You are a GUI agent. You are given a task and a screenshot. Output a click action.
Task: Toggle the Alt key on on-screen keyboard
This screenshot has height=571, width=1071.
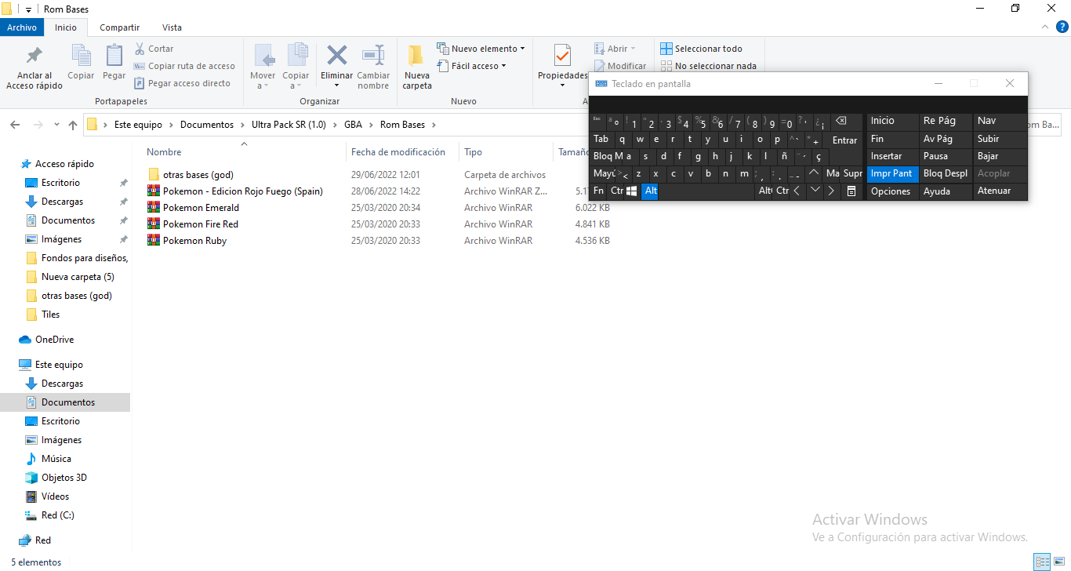(650, 191)
